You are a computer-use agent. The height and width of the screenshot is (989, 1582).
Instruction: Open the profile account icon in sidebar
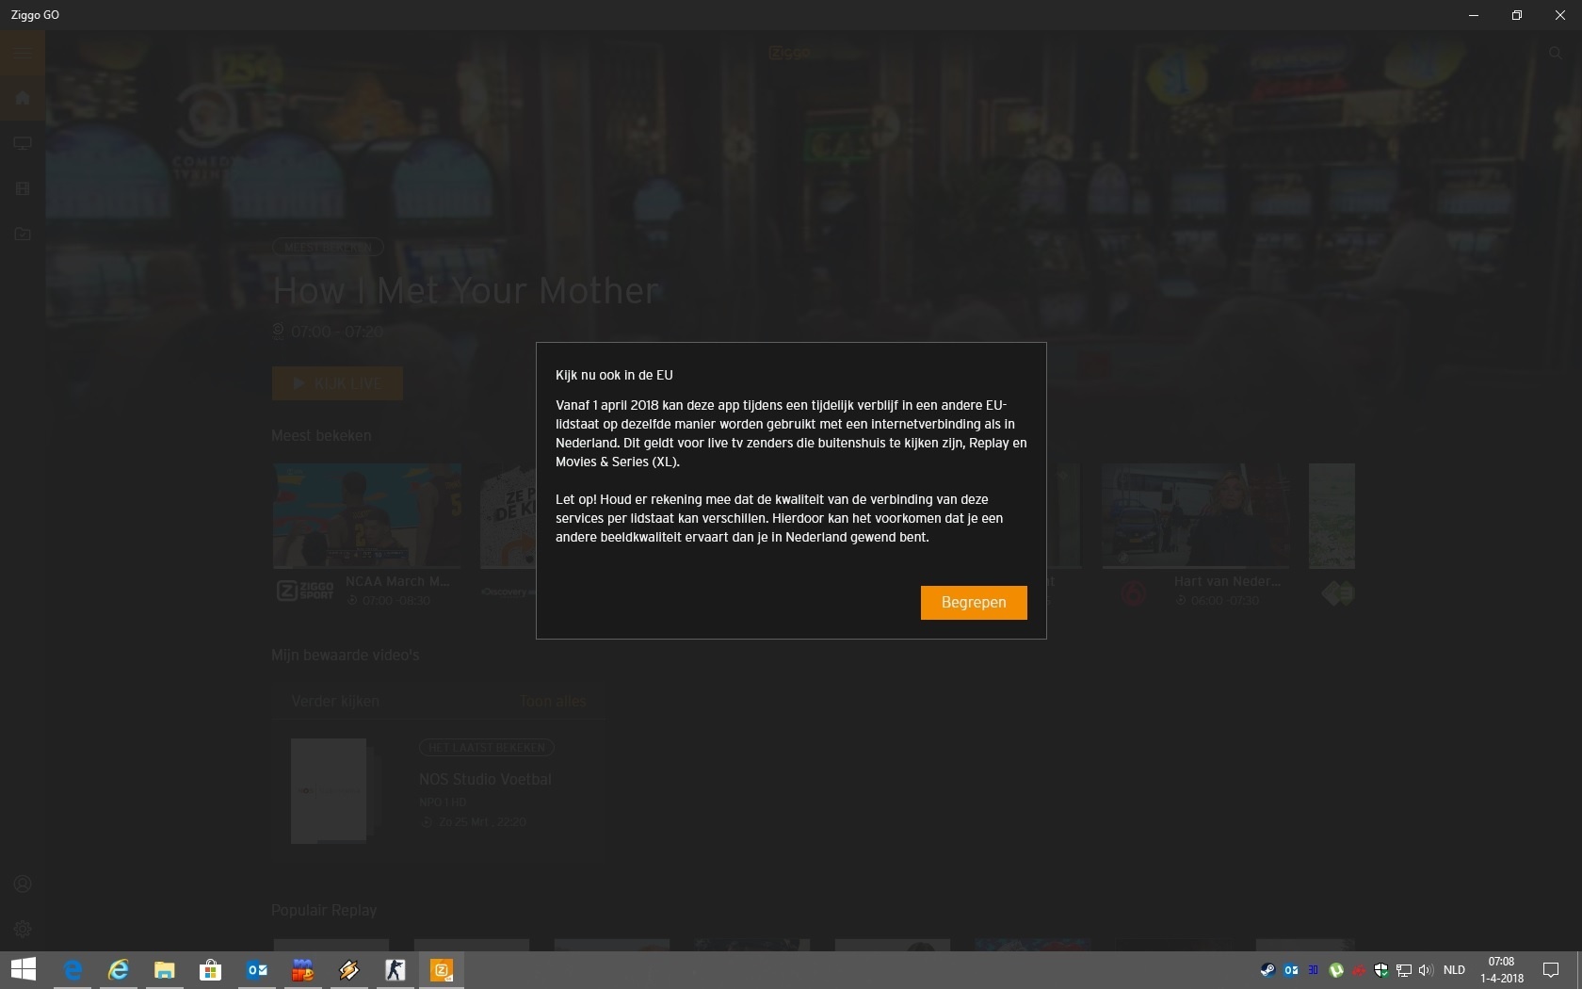click(x=23, y=884)
